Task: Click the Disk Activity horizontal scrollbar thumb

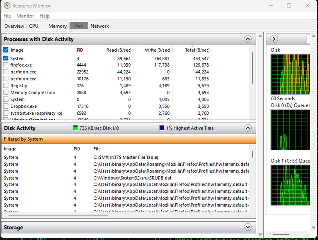Action: pos(58,215)
